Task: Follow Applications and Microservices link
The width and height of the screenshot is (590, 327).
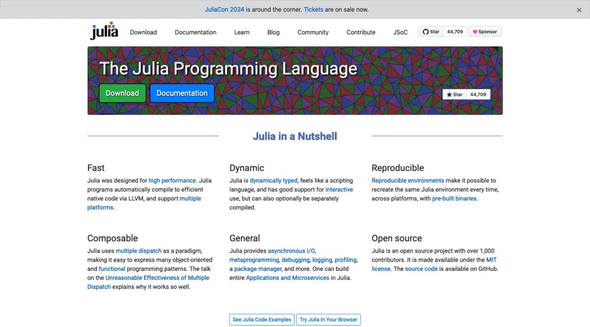Action: [288, 278]
